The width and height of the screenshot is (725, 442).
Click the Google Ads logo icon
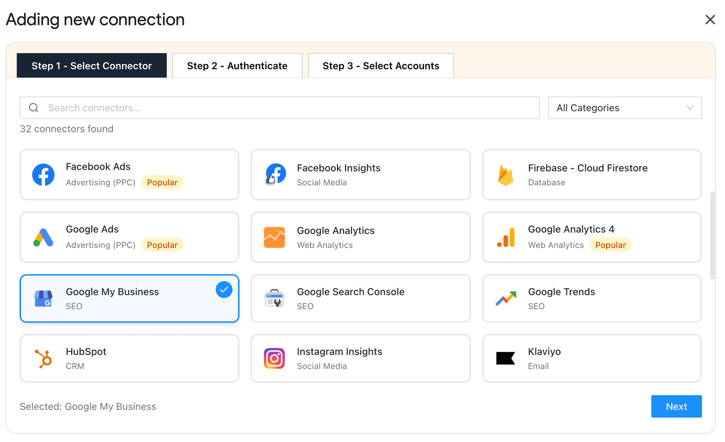(x=43, y=237)
